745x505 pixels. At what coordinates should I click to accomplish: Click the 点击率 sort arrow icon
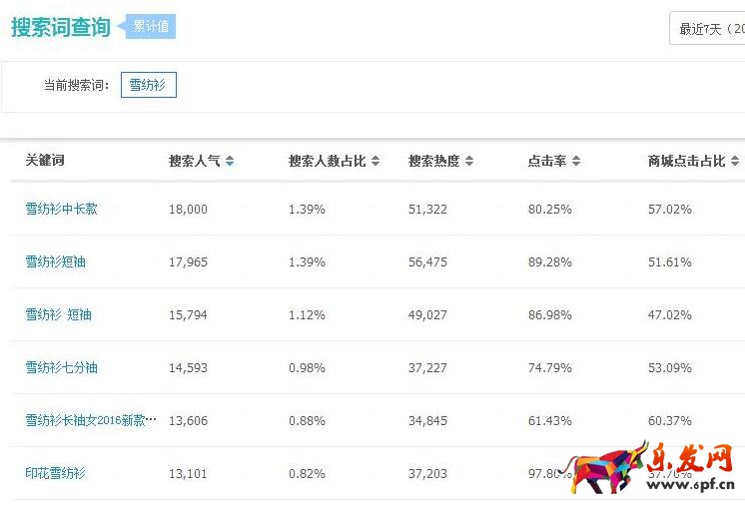click(576, 162)
